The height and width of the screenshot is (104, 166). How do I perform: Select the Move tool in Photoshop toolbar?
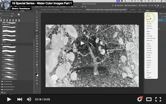(37, 12)
